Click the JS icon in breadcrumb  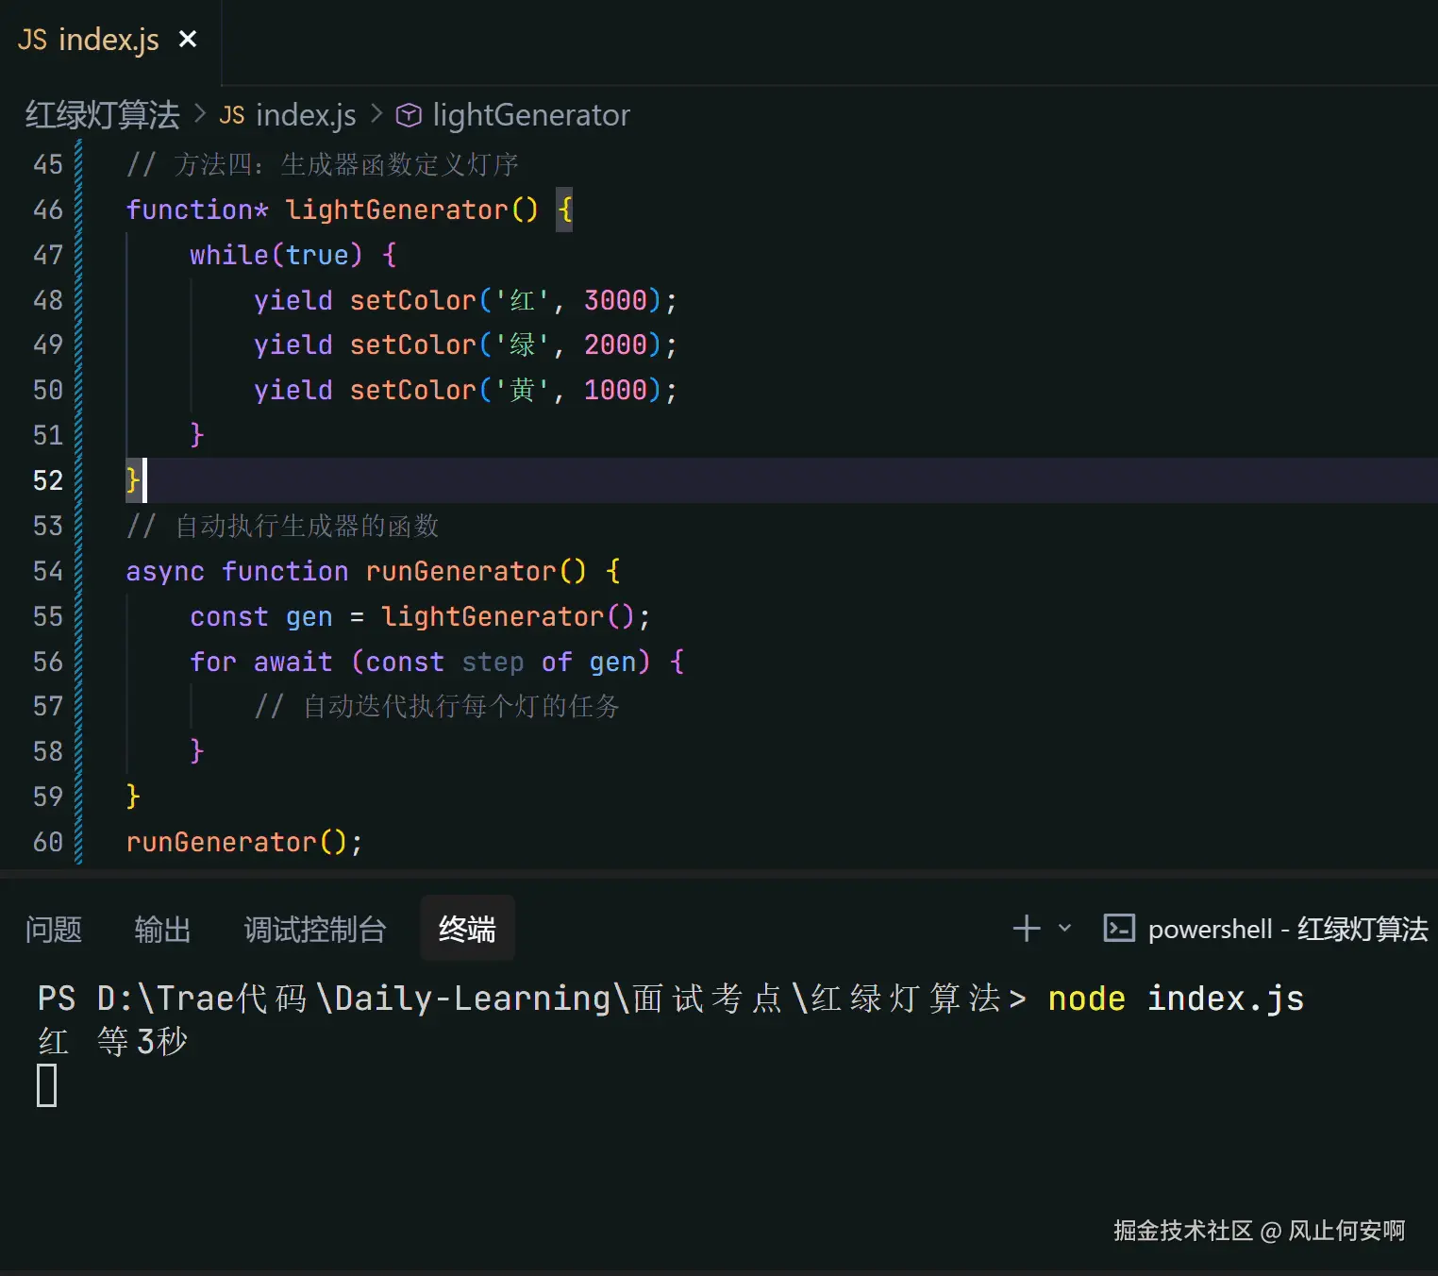(232, 115)
